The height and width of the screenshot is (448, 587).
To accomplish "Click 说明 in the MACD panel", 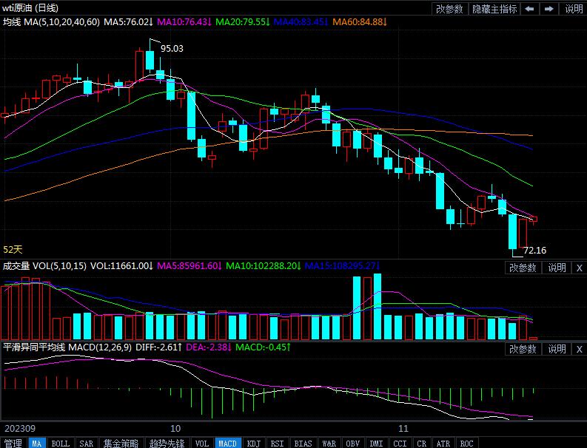I will tap(557, 349).
